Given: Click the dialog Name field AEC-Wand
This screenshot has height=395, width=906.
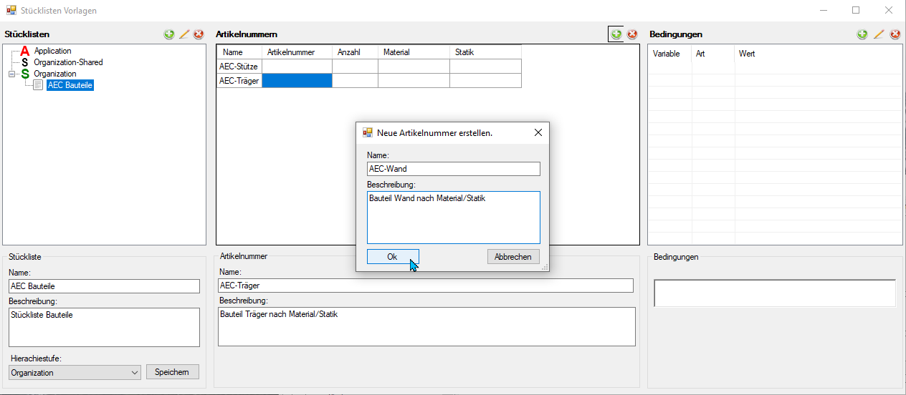Looking at the screenshot, I should (453, 169).
